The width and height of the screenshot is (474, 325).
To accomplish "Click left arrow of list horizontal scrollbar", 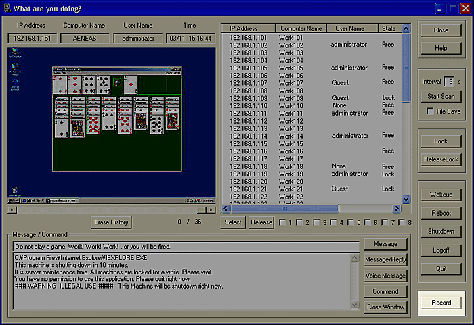I will [x=225, y=209].
